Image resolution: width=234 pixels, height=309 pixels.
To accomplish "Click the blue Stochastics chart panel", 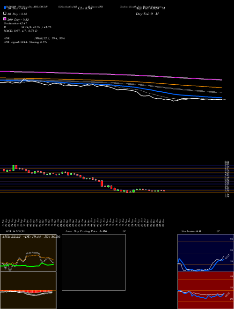I will (205, 253).
